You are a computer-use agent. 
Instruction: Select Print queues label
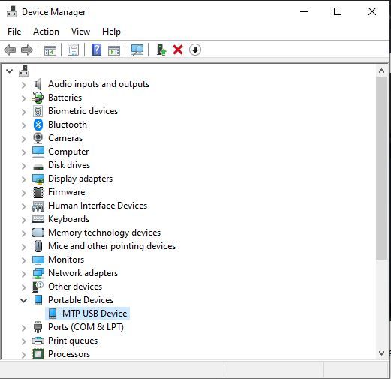pos(73,341)
